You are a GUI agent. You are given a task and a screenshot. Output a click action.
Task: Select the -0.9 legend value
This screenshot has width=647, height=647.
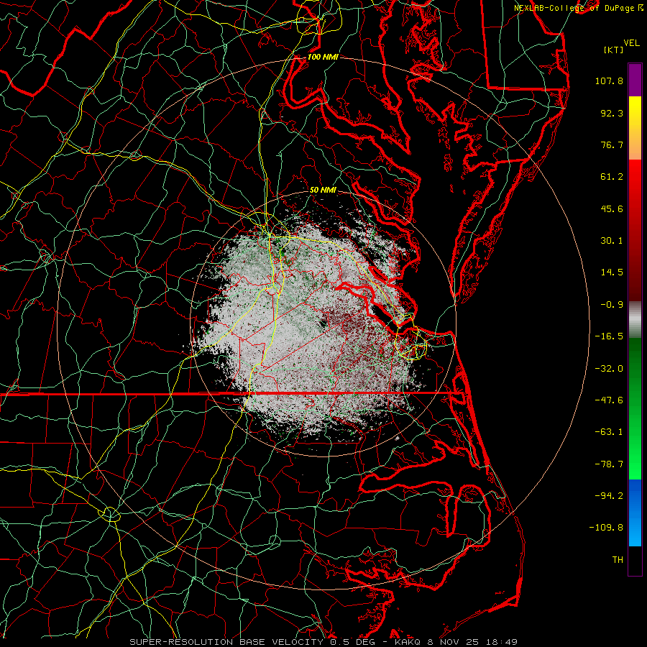point(612,305)
